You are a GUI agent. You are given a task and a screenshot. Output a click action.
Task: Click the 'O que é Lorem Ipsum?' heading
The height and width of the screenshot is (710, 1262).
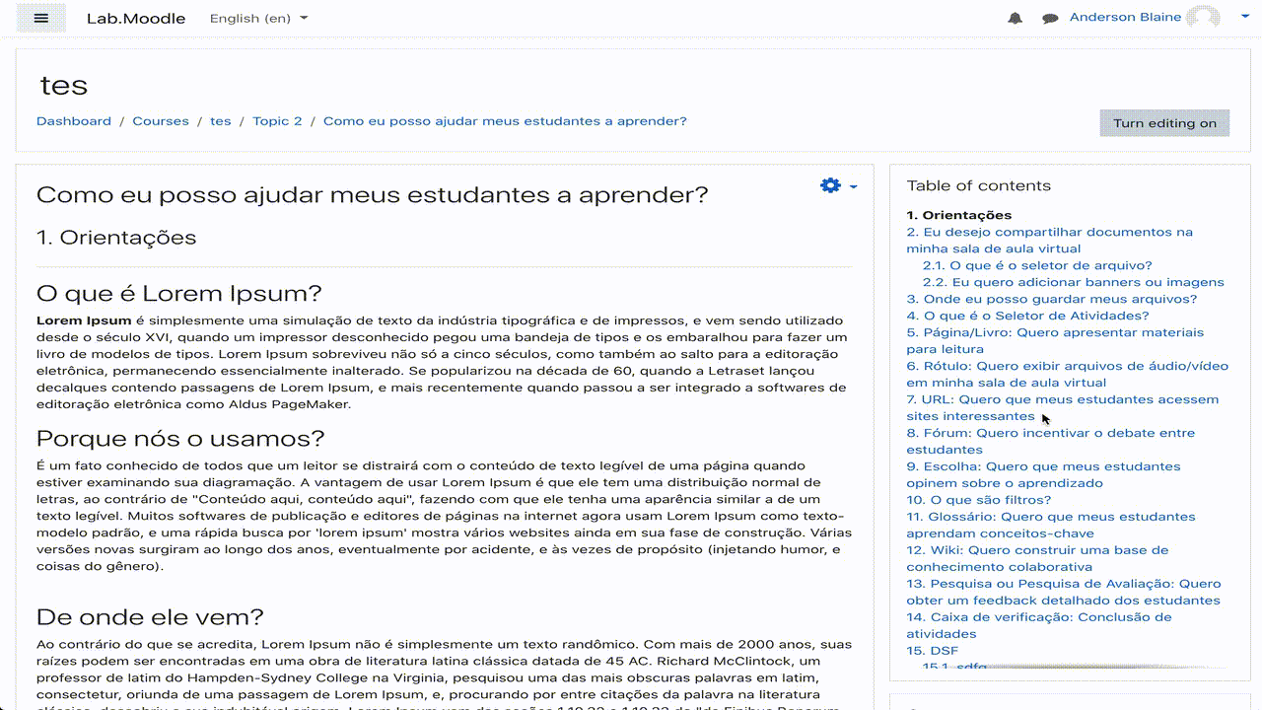(x=179, y=294)
